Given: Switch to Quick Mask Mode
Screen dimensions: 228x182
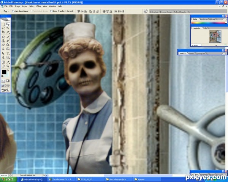Looking at the screenshot, I should tap(8, 81).
